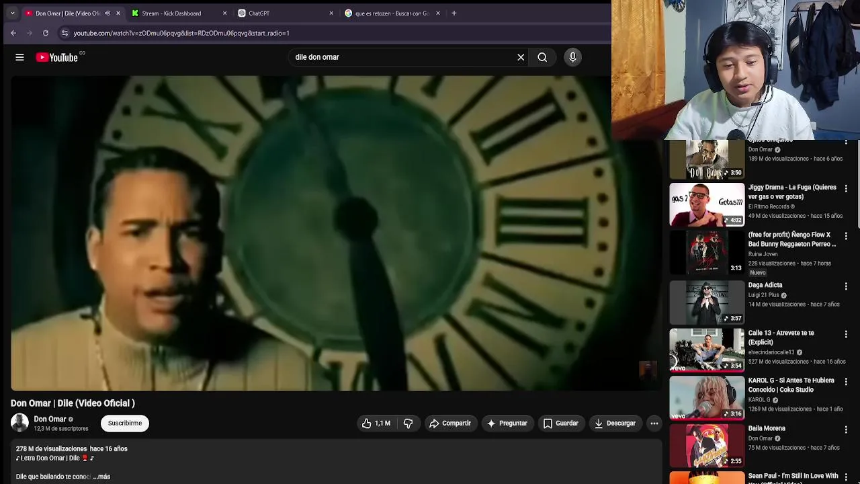860x484 pixels.
Task: Click into YouTube search field
Action: (403, 57)
